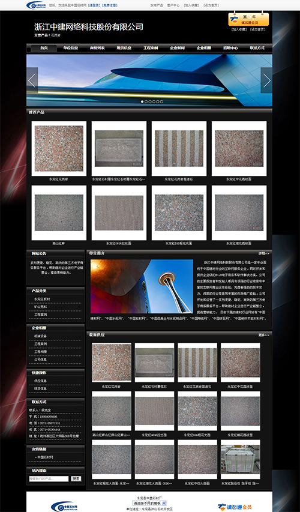The height and width of the screenshot is (512, 300).
Task: Open the 首页 navigation tab
Action: click(x=44, y=48)
